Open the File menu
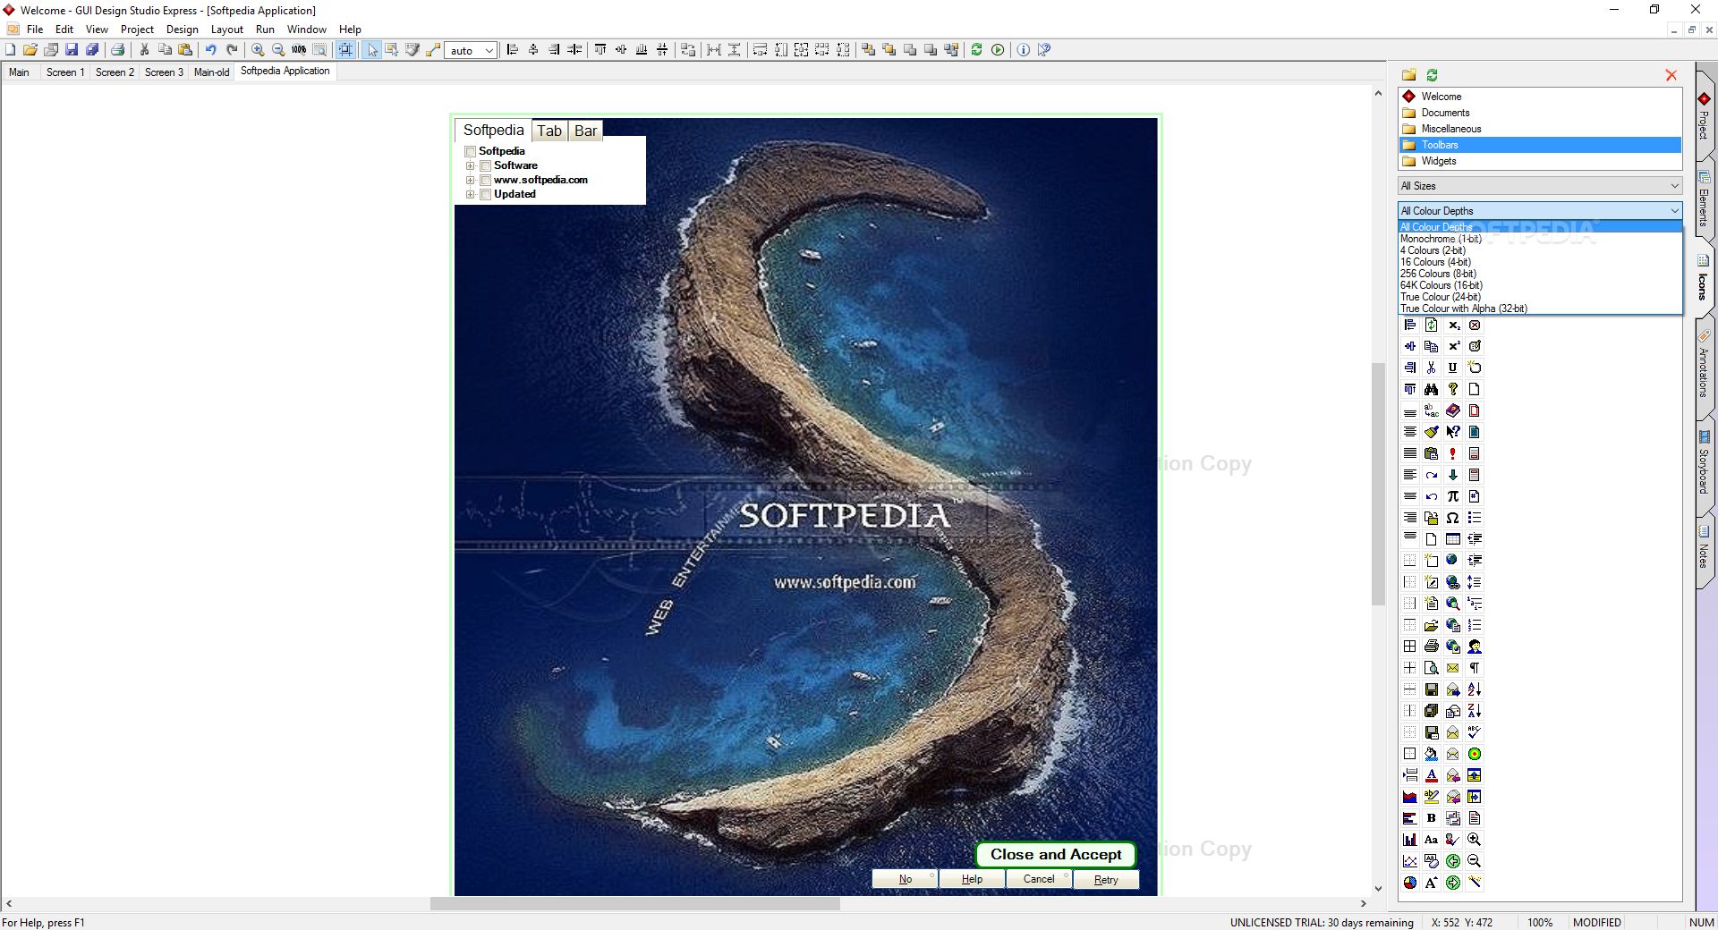Viewport: 1718px width, 930px height. pyautogui.click(x=35, y=30)
